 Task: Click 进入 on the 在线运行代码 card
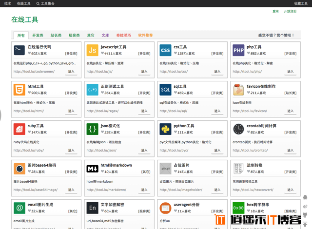71,72
